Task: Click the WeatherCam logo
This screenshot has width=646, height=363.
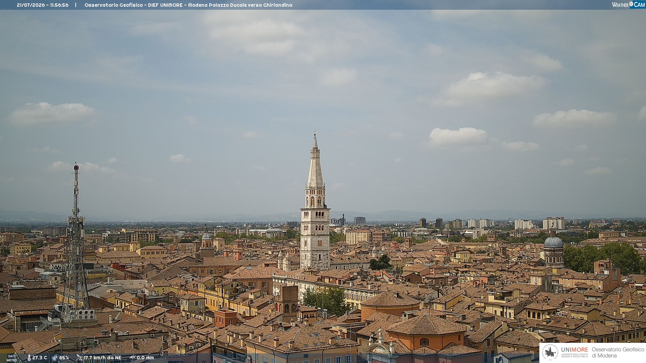Action: click(629, 4)
